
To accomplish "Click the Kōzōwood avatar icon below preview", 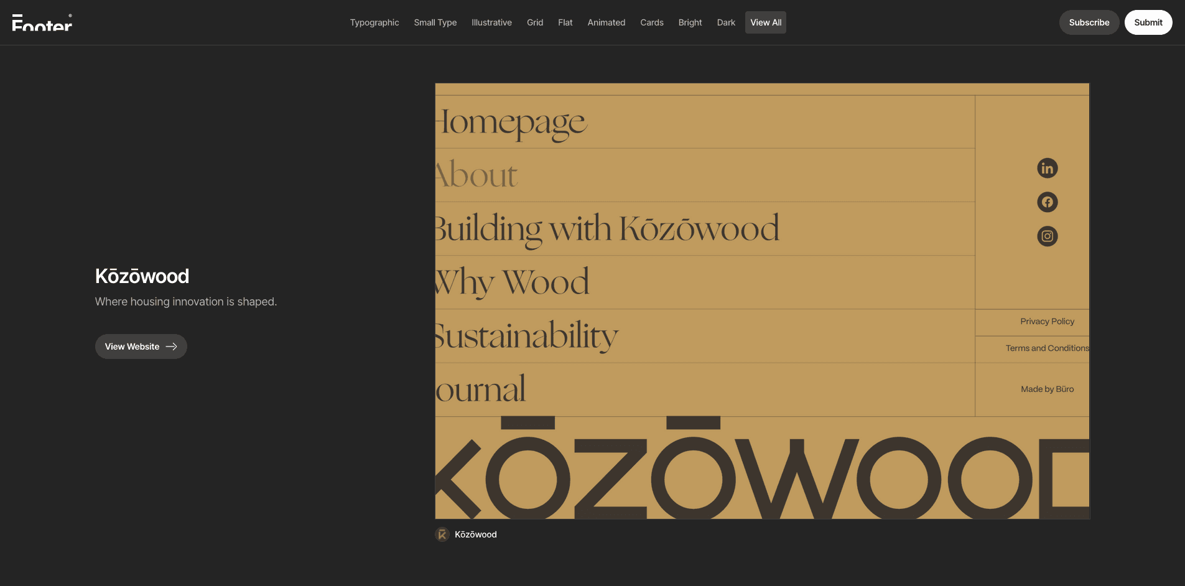I will tap(442, 534).
